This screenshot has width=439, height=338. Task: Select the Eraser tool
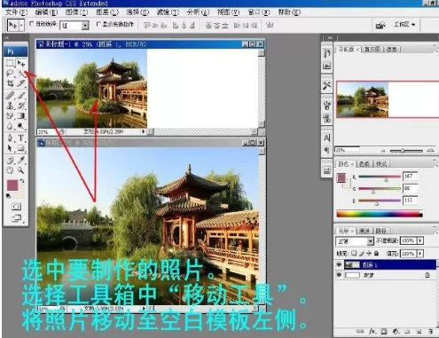(10, 116)
